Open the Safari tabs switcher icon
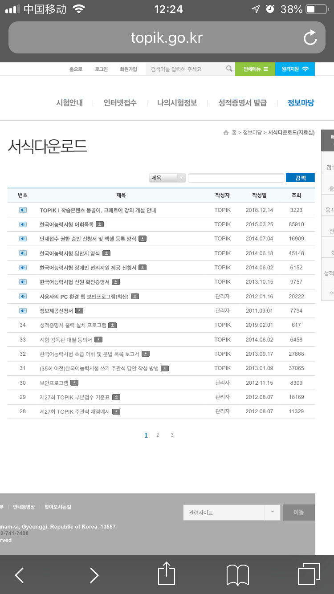The width and height of the screenshot is (334, 594). point(308,574)
